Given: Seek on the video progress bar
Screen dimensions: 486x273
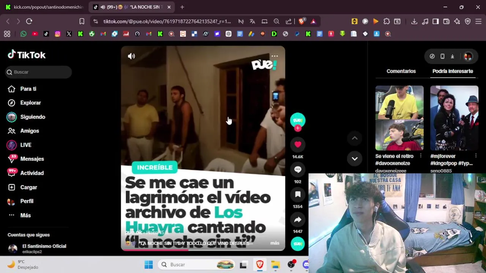Looking at the screenshot, I should [x=203, y=249].
